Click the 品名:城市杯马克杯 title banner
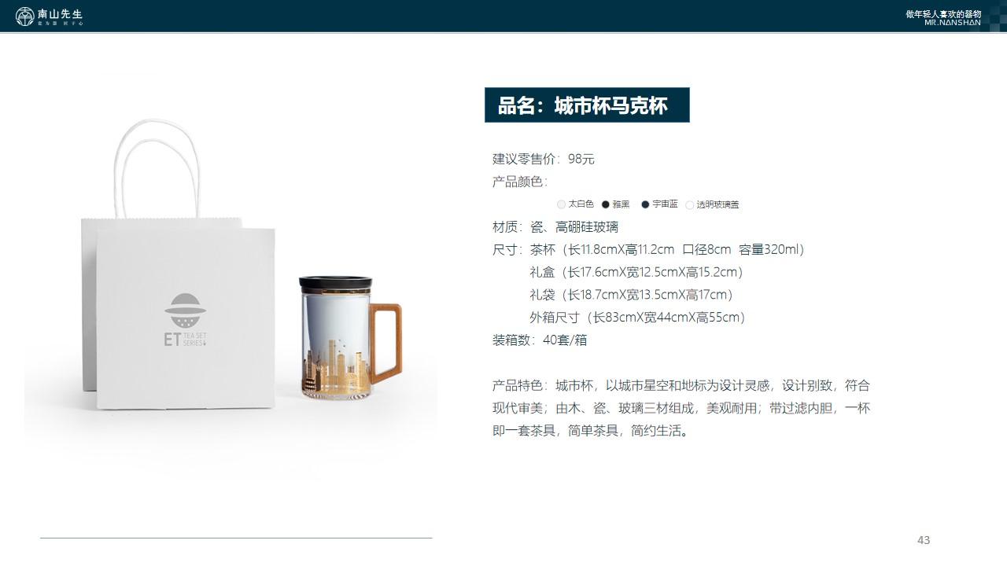The height and width of the screenshot is (566, 1007). (587, 105)
